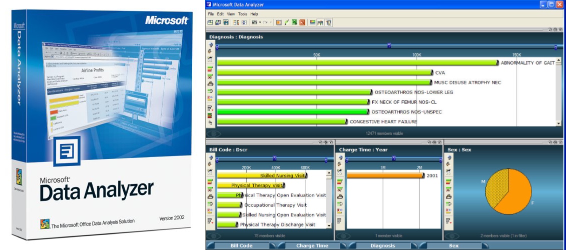Click the Diagnosis list scroll-down arrow
The image size is (566, 250).
559,123
